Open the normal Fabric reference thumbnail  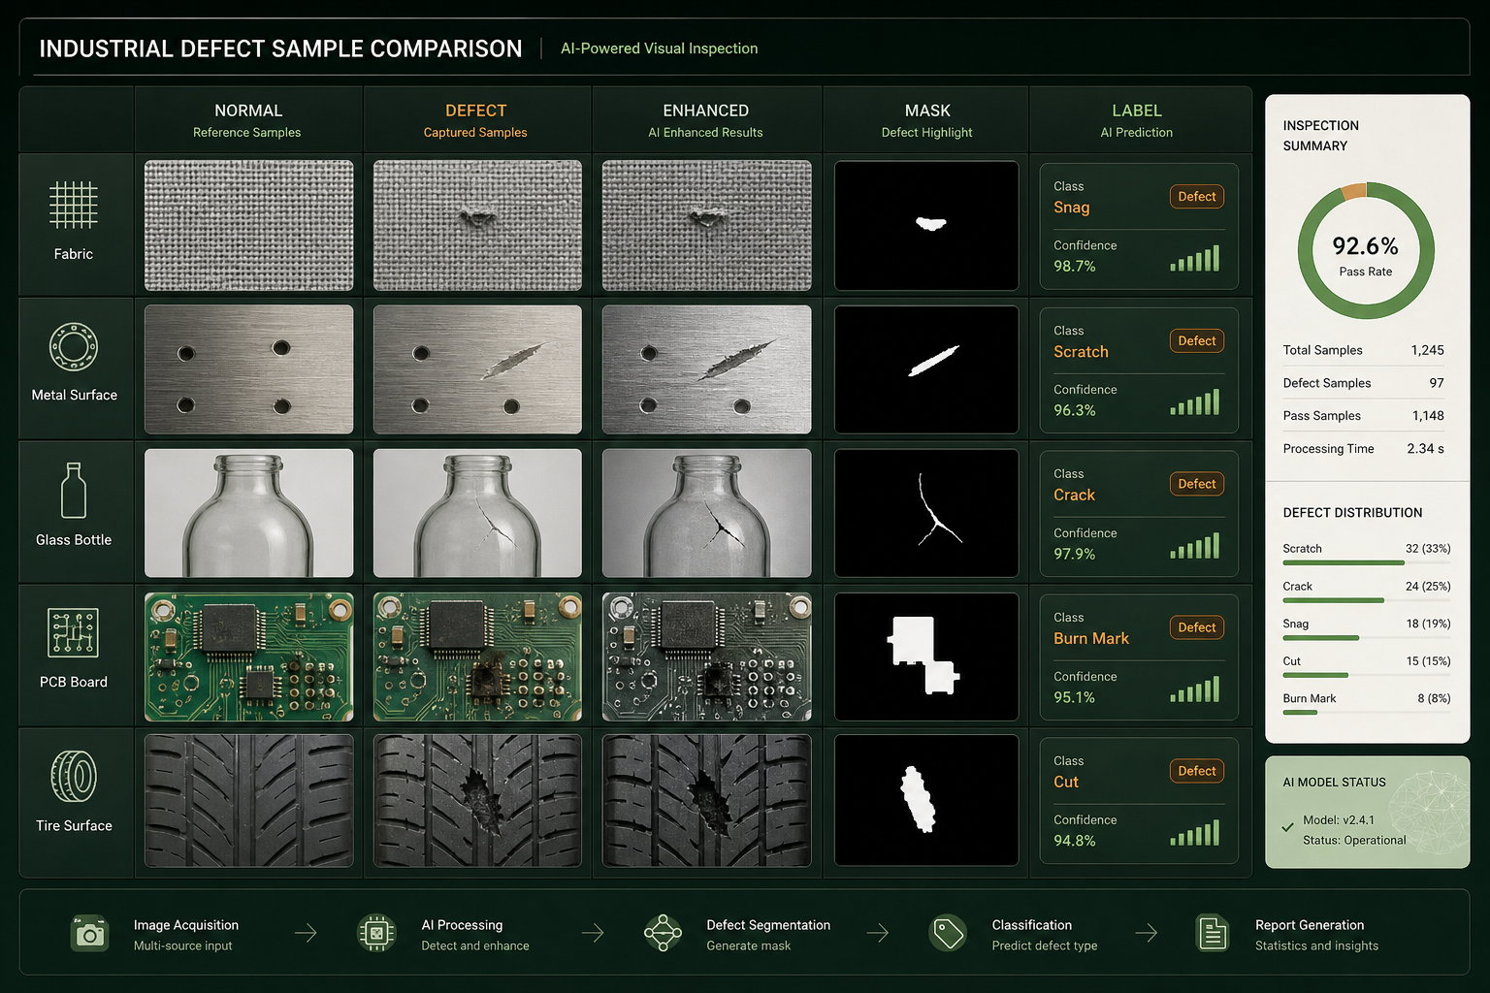click(x=248, y=225)
